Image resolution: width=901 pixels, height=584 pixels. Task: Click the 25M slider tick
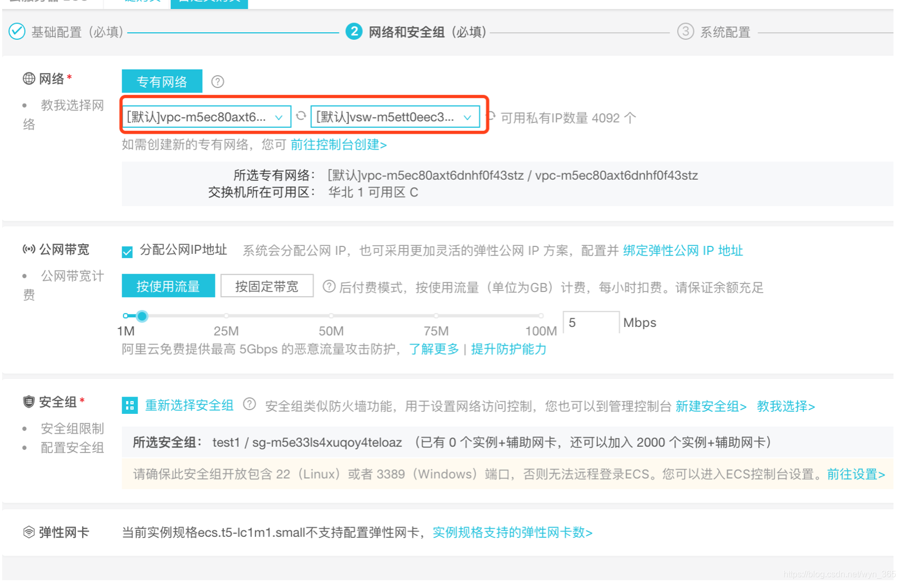click(227, 316)
